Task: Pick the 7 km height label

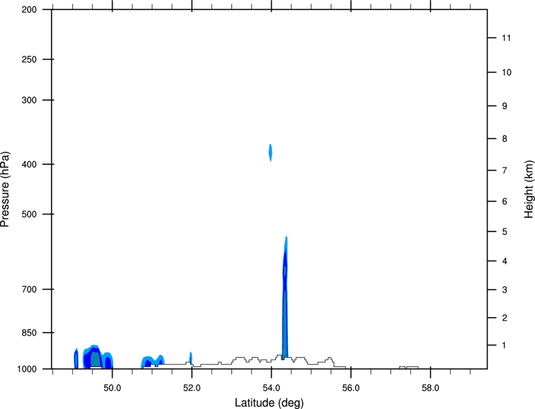Action: point(504,171)
